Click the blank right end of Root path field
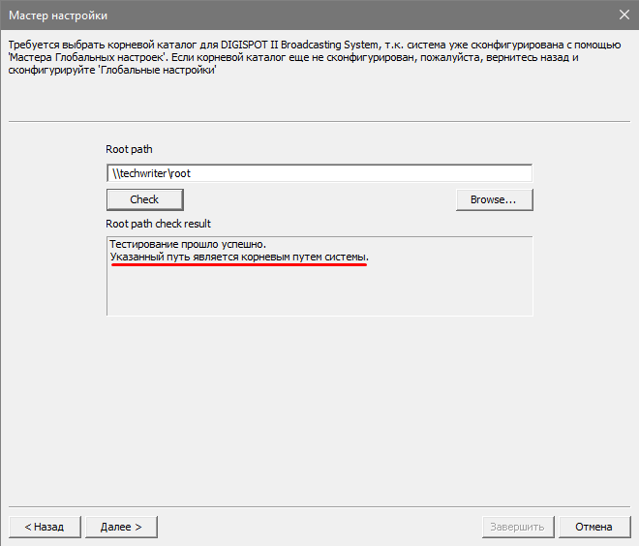 [484, 173]
